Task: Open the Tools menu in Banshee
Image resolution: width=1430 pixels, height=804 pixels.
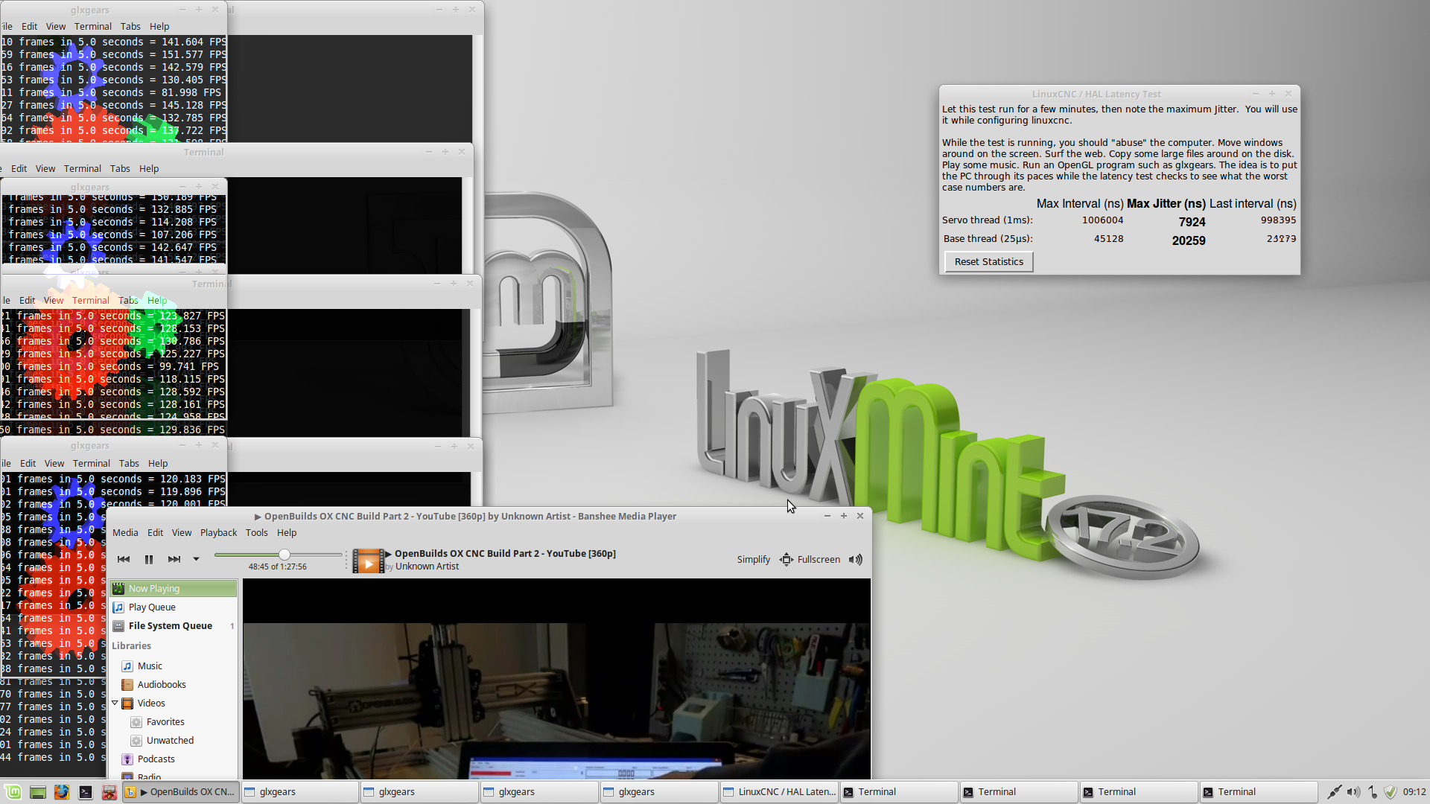Action: coord(257,533)
